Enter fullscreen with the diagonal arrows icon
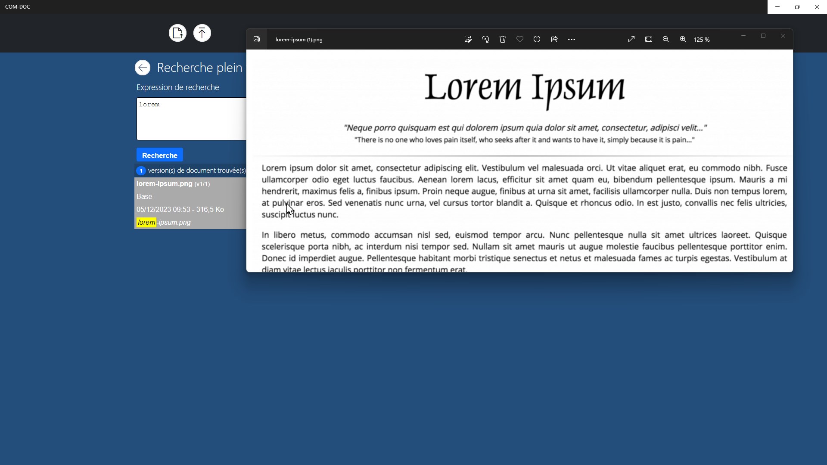The height and width of the screenshot is (465, 827). point(631,39)
